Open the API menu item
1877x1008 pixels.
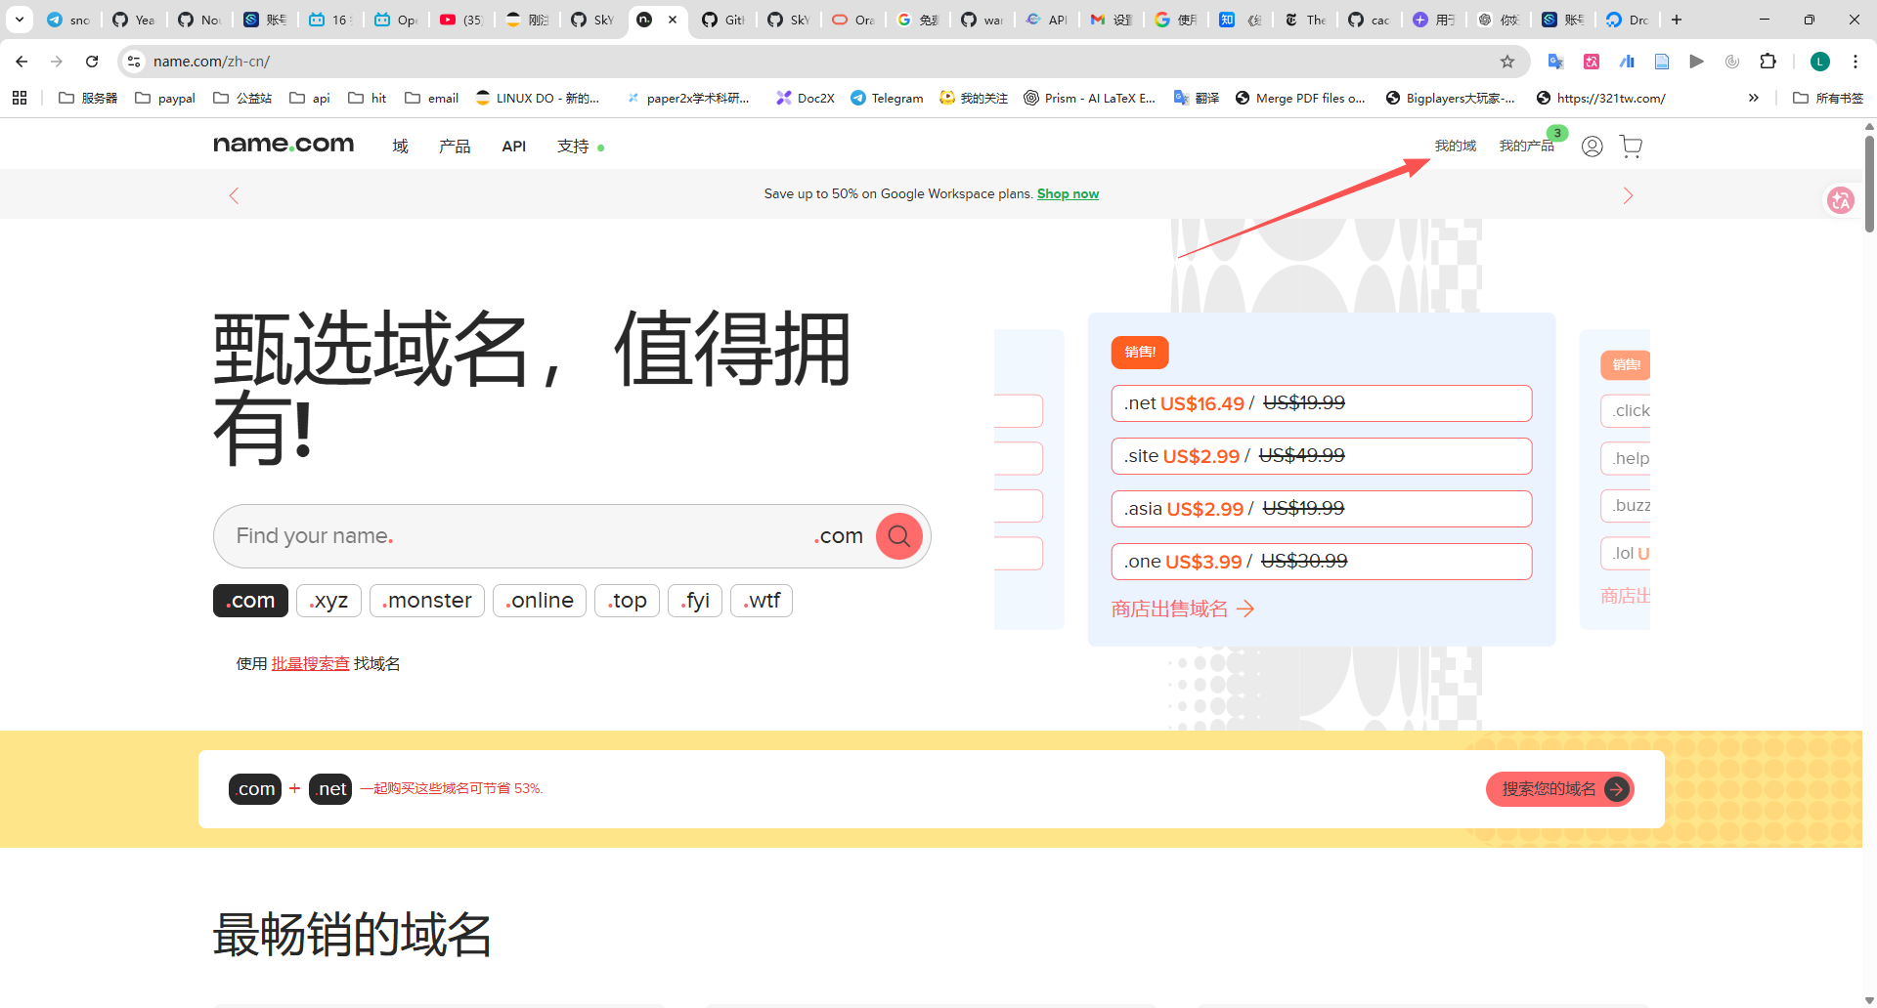[x=513, y=147]
